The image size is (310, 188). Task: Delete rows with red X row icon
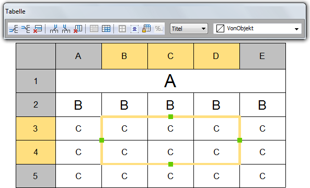click(x=38, y=29)
